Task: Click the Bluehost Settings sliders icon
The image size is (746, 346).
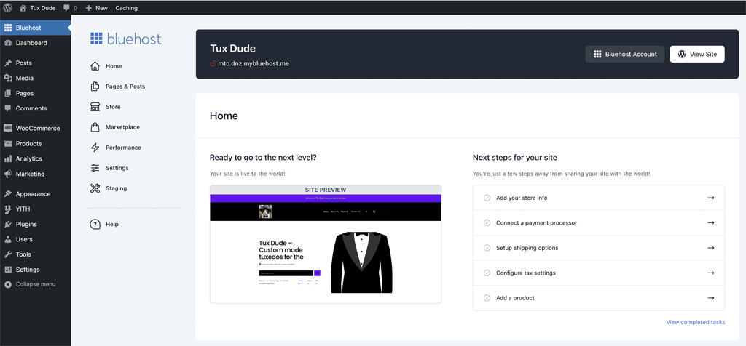Action: pyautogui.click(x=95, y=168)
